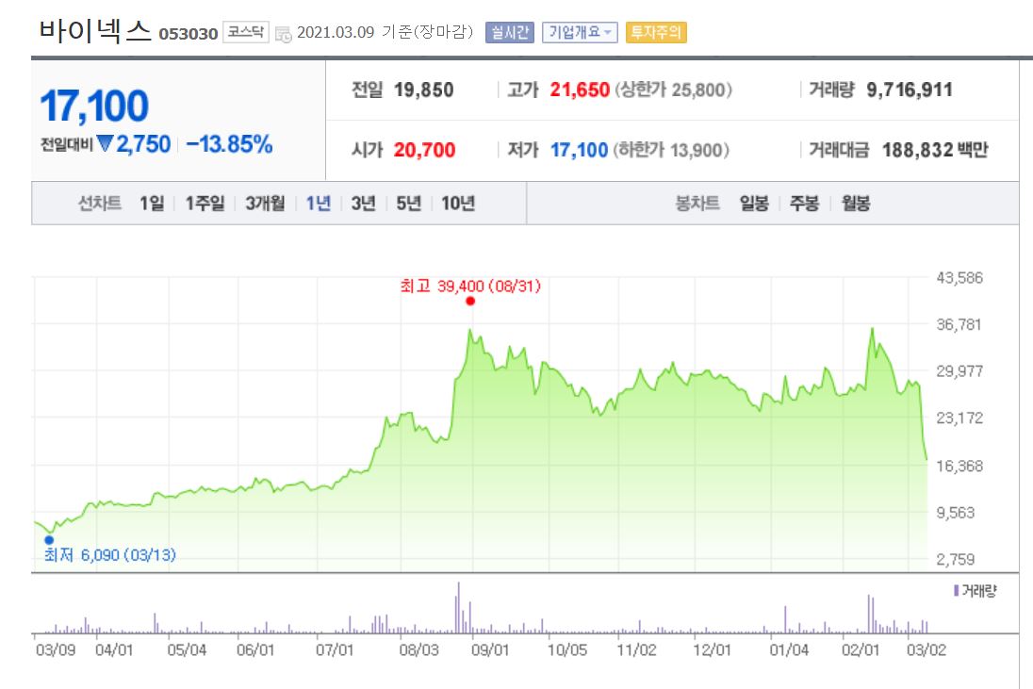Click the red 최고 39,400 peak marker dot
Image resolution: width=1033 pixels, height=689 pixels.
(469, 301)
